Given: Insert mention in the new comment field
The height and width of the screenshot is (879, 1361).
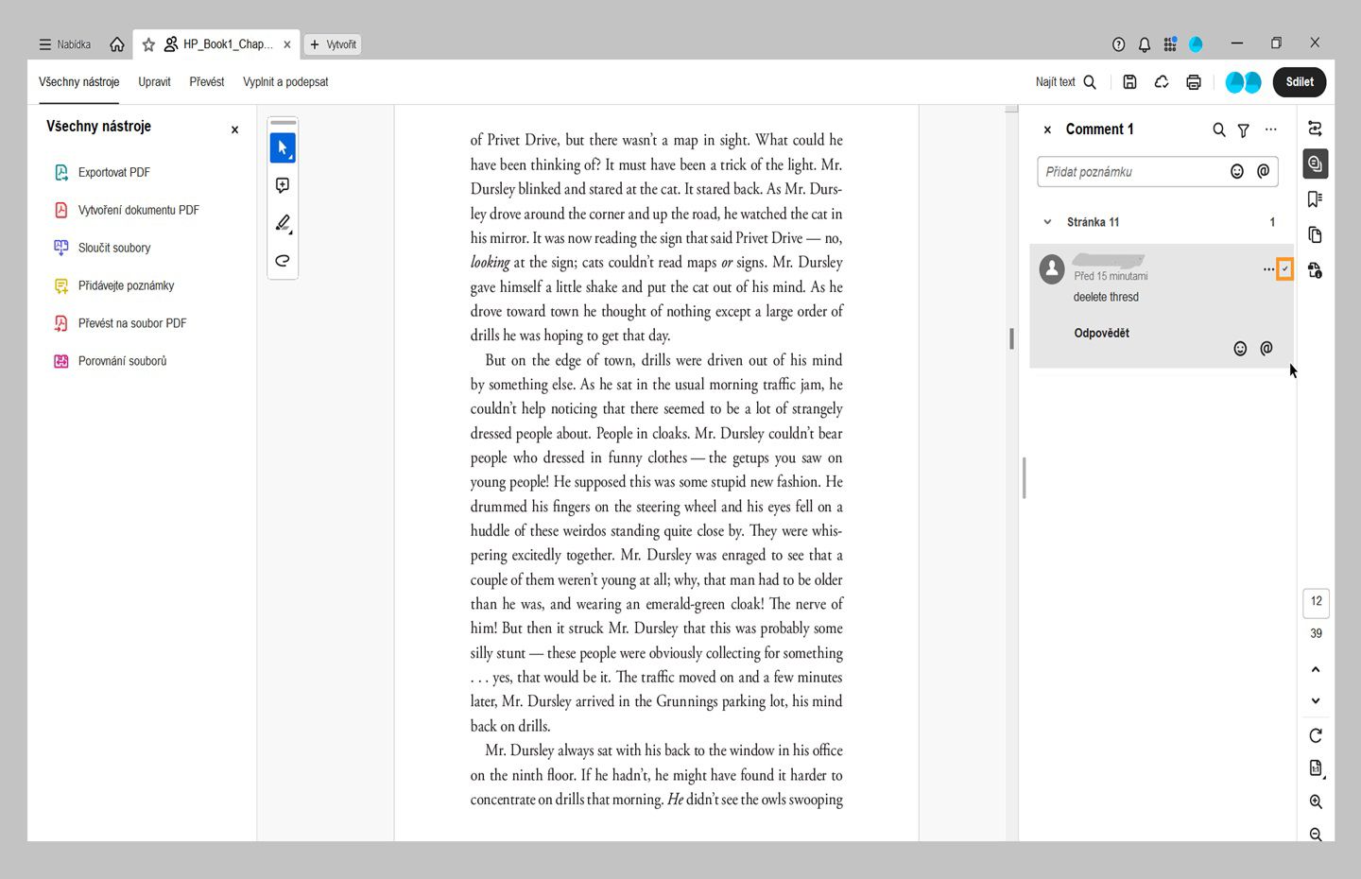Looking at the screenshot, I should (x=1263, y=171).
